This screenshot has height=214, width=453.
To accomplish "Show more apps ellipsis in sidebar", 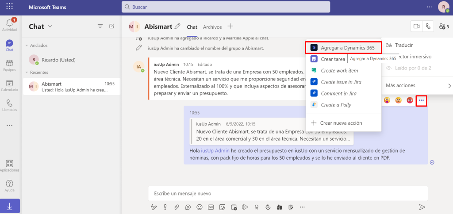I will (10, 125).
